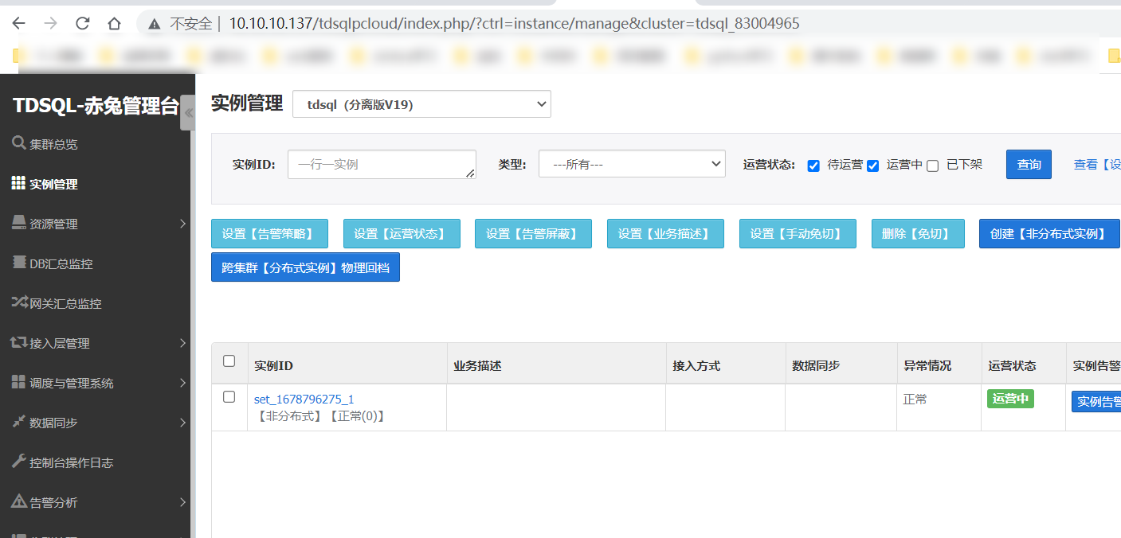Open browser home page icon
Screen dimensions: 1121x538
click(x=114, y=24)
